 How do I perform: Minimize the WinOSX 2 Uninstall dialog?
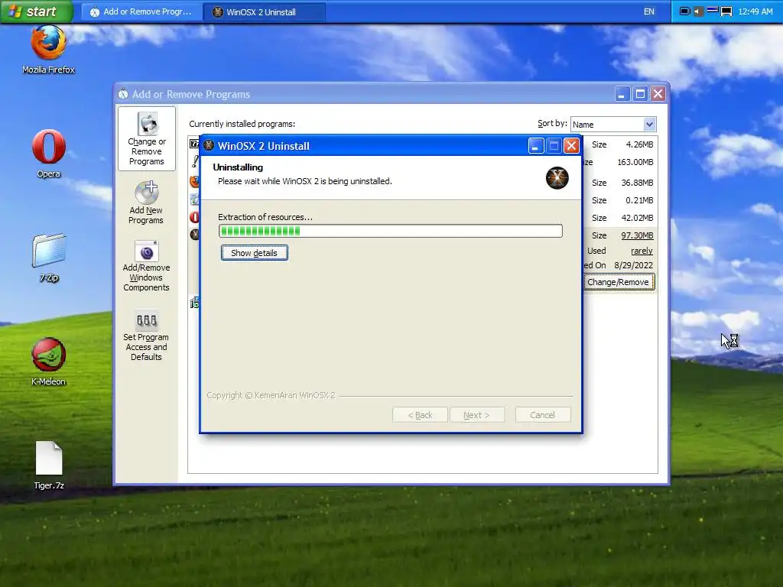click(x=536, y=146)
